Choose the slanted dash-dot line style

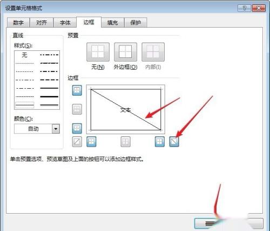pyautogui.click(x=49, y=63)
